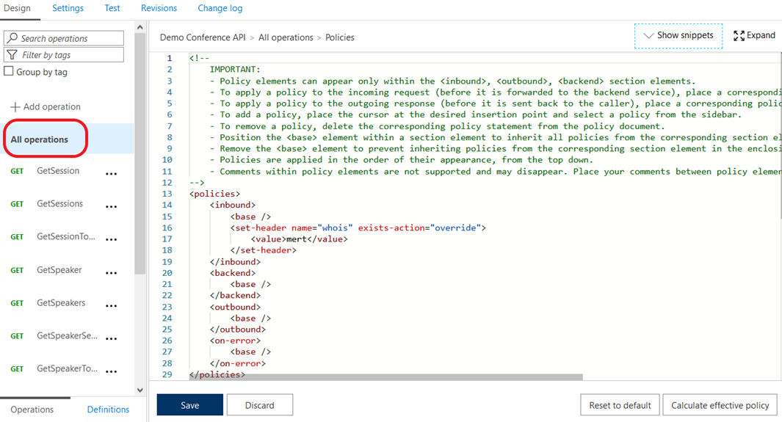Open the ellipsis menu for GetSpeaker

[x=111, y=273]
